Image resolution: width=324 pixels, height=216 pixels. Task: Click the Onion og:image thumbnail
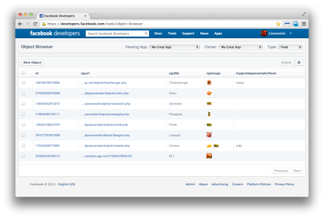pyautogui.click(x=209, y=93)
